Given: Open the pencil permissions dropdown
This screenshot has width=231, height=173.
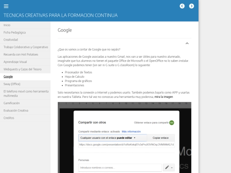Looking at the screenshot, I should 169,167.
